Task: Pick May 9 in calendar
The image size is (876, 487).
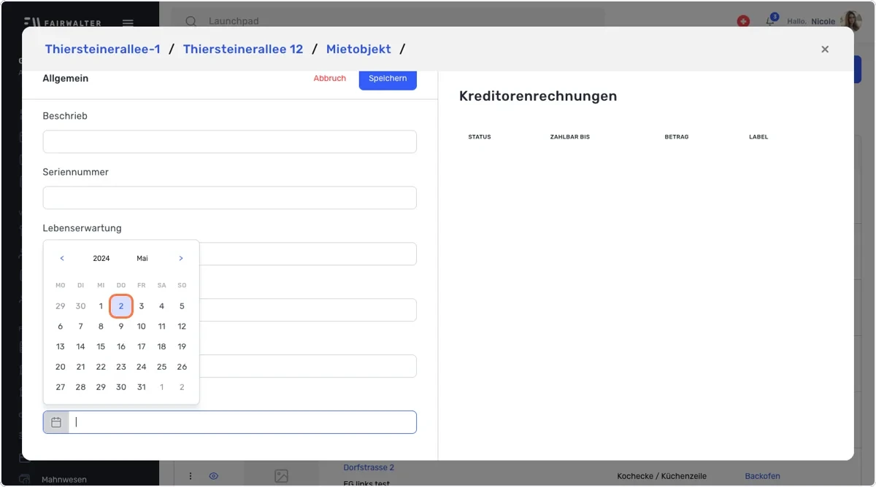Action: pyautogui.click(x=121, y=327)
